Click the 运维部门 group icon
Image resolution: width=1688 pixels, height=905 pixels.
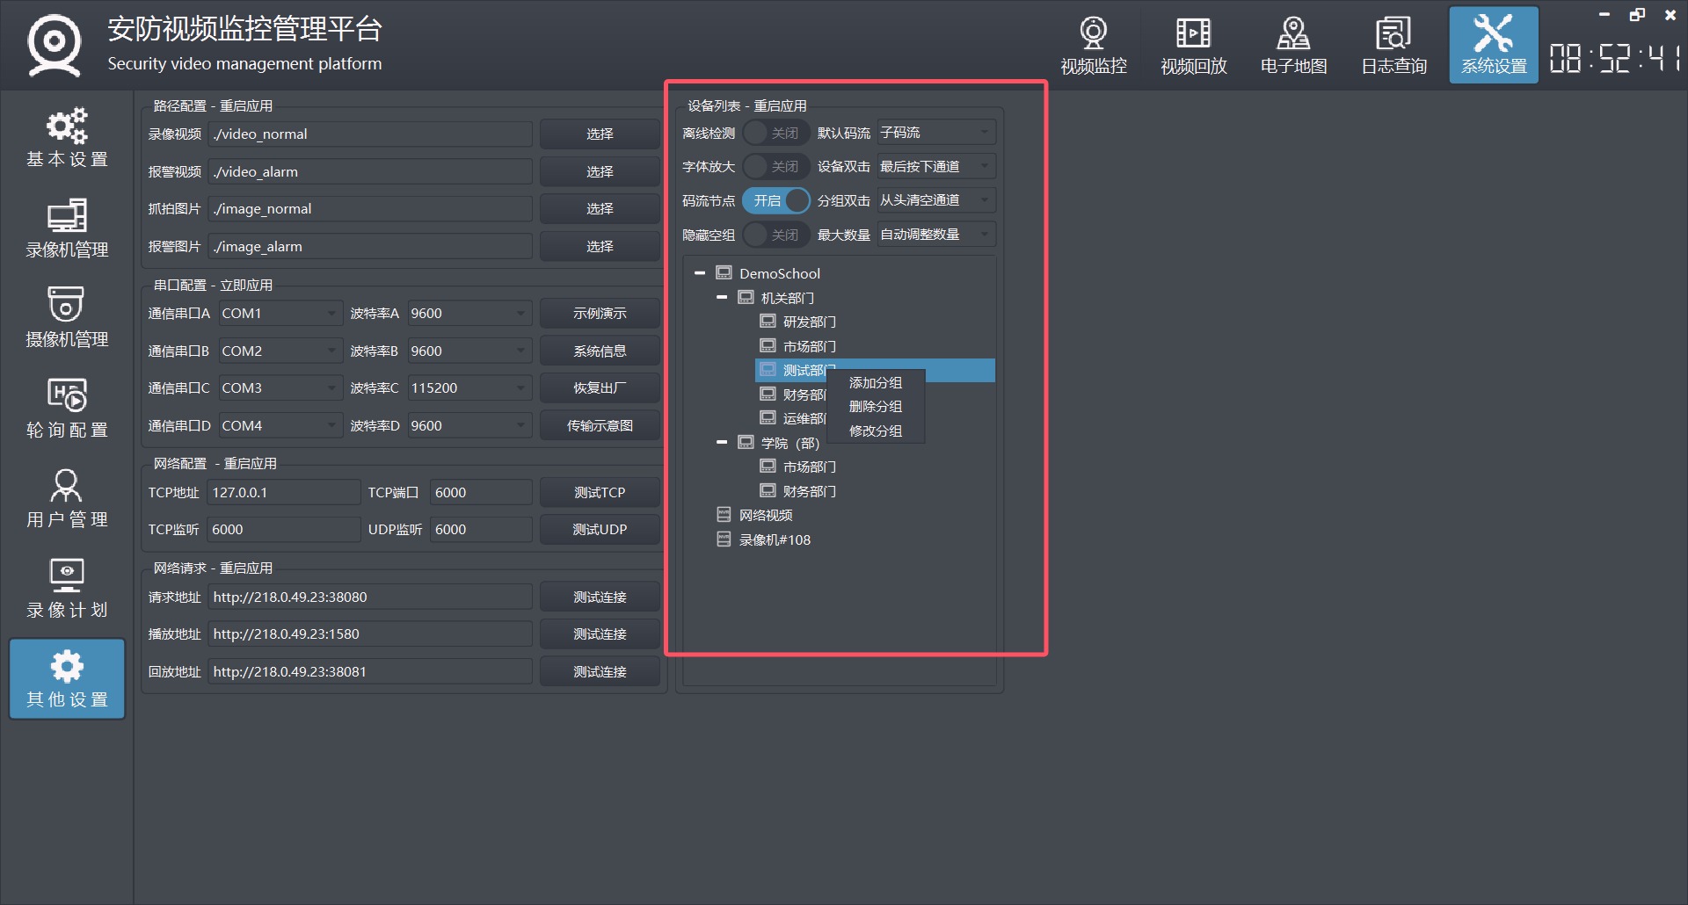pyautogui.click(x=768, y=417)
